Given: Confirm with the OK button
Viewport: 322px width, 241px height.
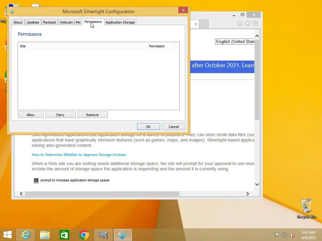Looking at the screenshot, I should tap(148, 127).
